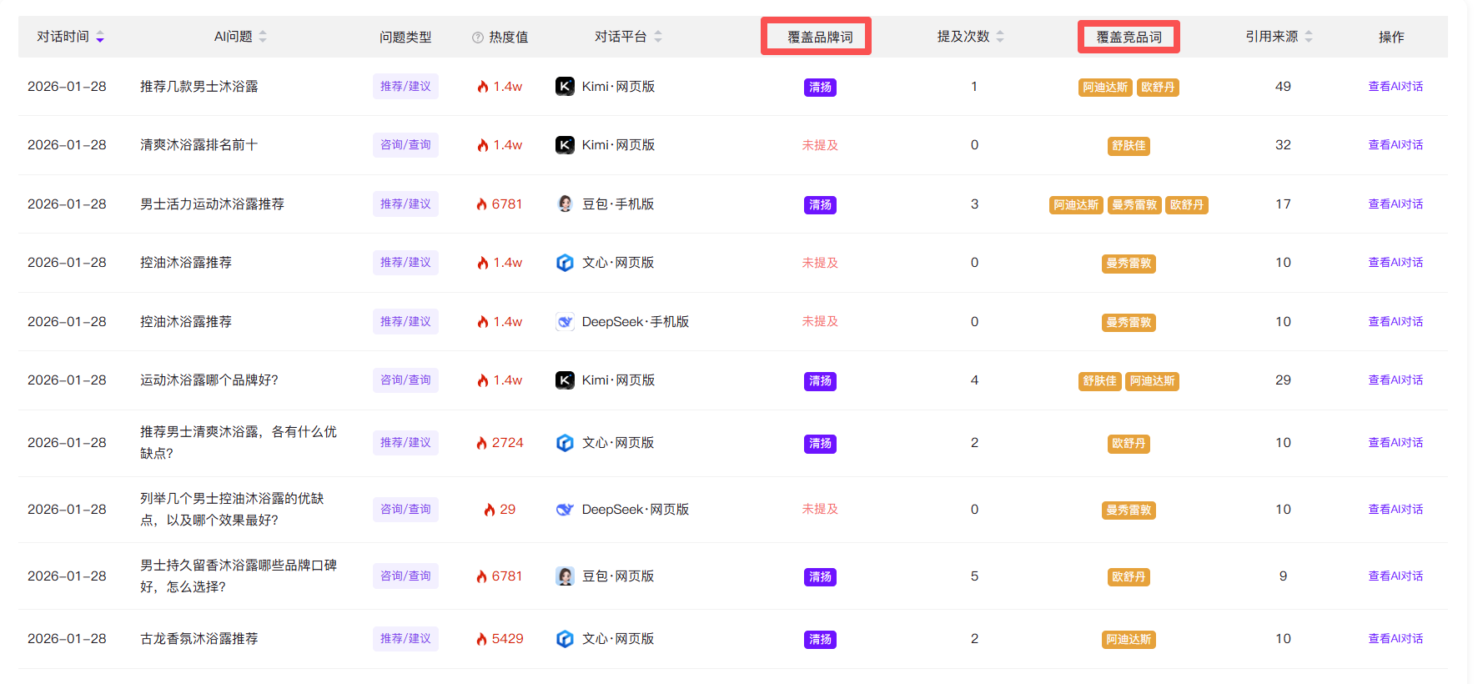
Task: Sort by the 提及次数 column arrows
Action: coord(1000,37)
